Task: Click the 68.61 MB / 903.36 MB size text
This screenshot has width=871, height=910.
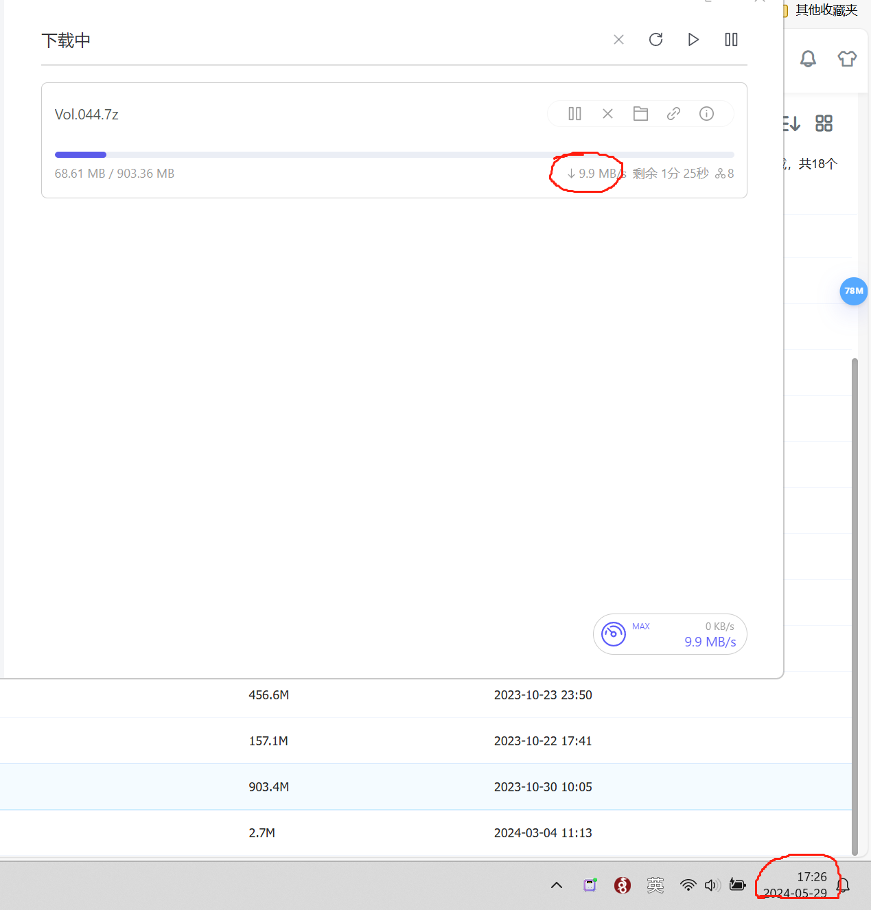Action: [115, 174]
